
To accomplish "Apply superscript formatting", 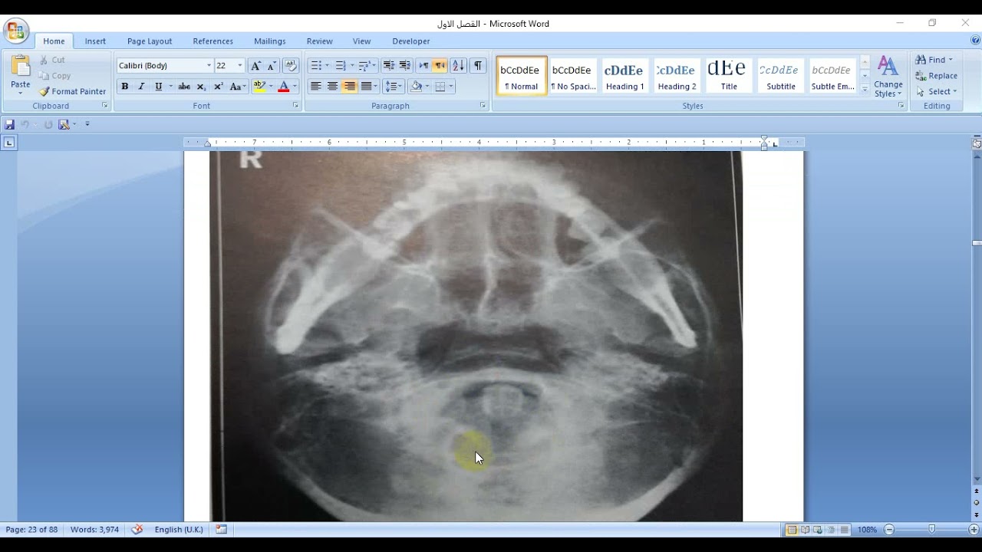I will (x=218, y=87).
